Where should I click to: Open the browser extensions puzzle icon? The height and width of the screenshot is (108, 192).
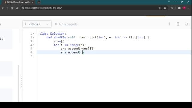coord(172,8)
